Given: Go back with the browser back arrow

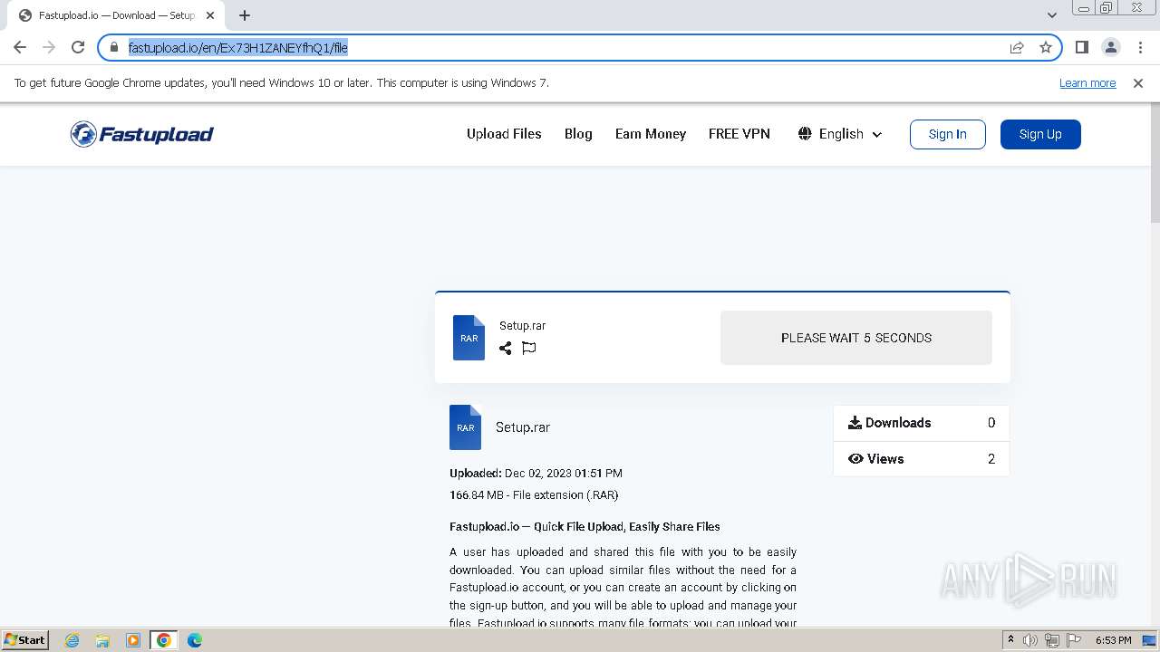Looking at the screenshot, I should pyautogui.click(x=20, y=47).
